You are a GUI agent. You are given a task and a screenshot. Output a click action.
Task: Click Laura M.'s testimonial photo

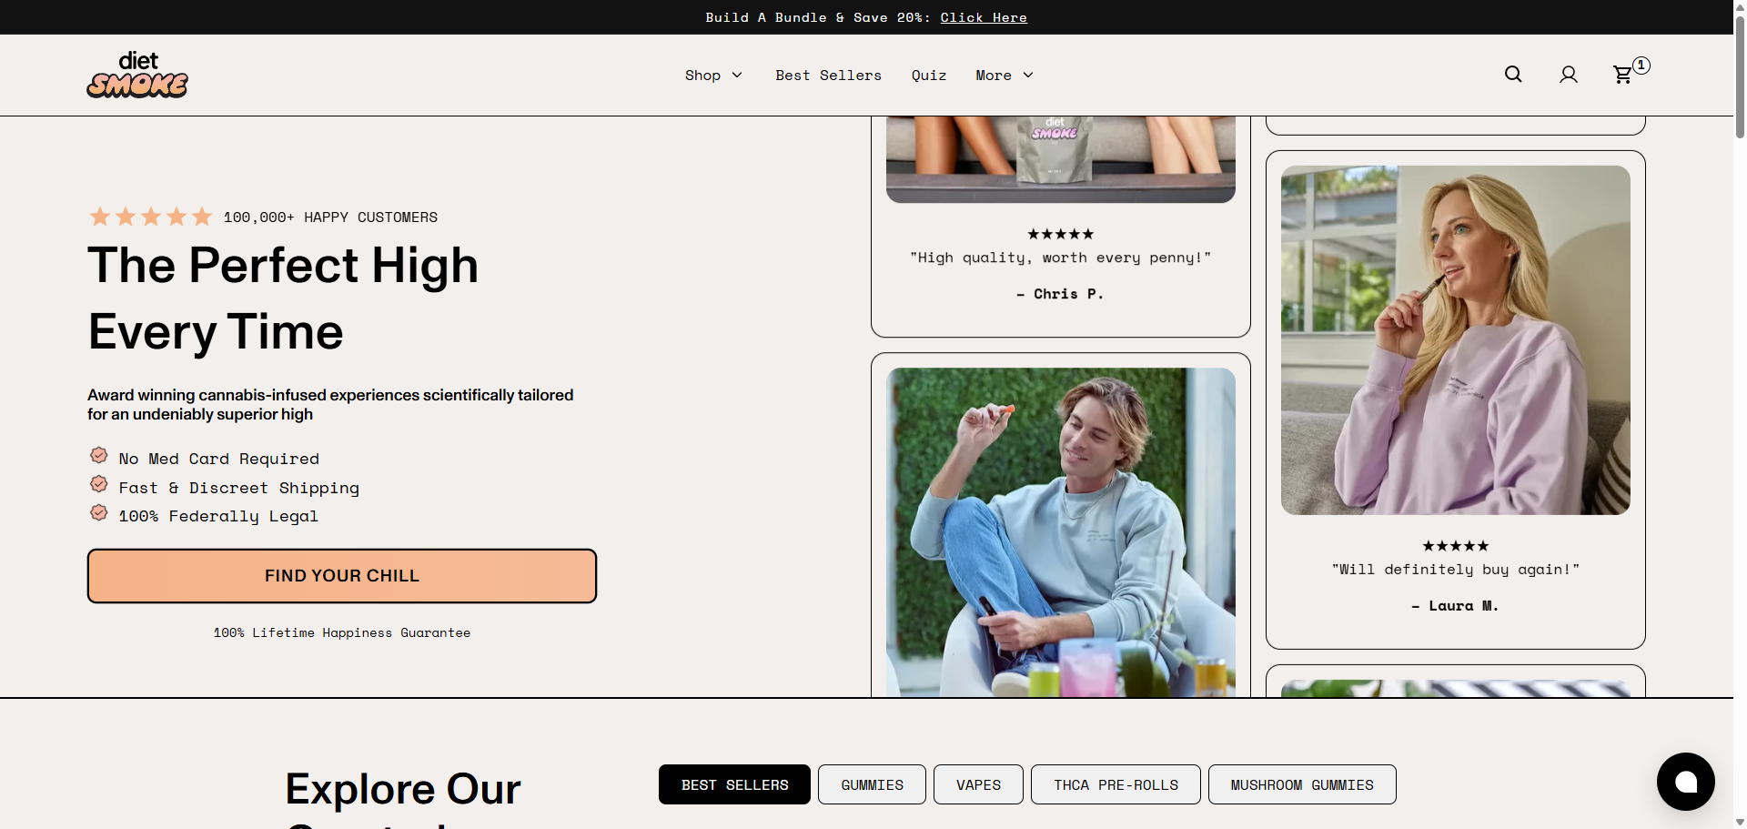point(1455,340)
